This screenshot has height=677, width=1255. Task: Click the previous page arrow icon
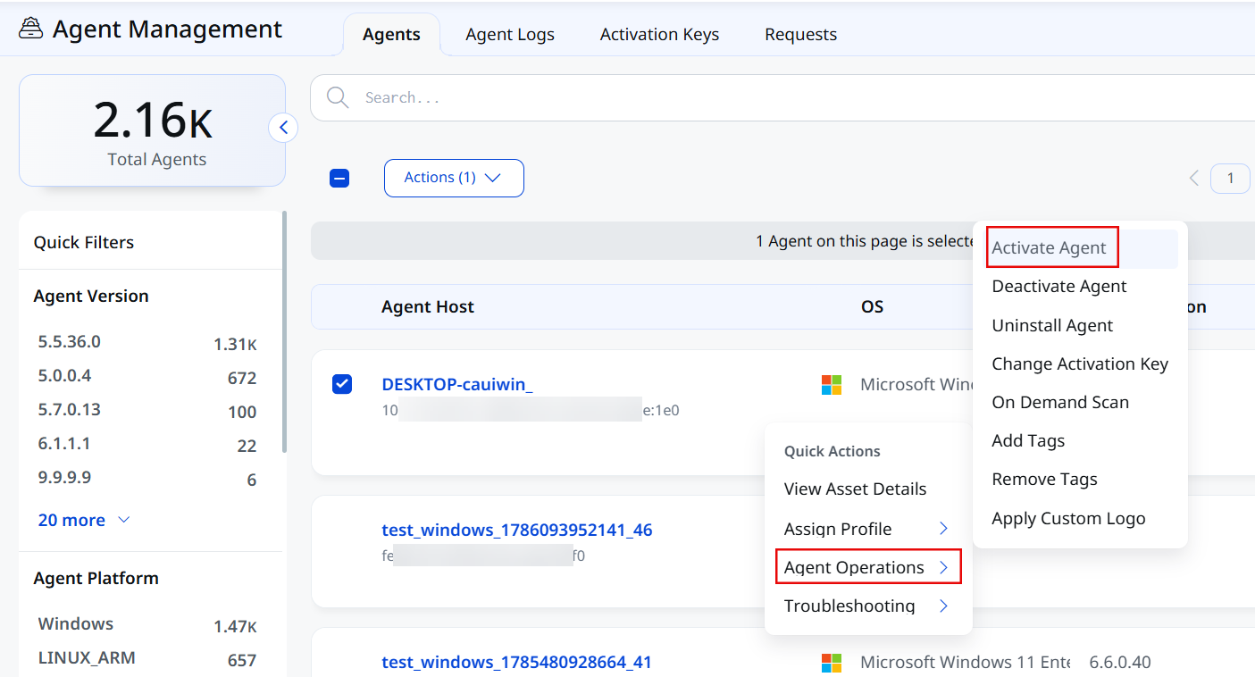click(1193, 178)
